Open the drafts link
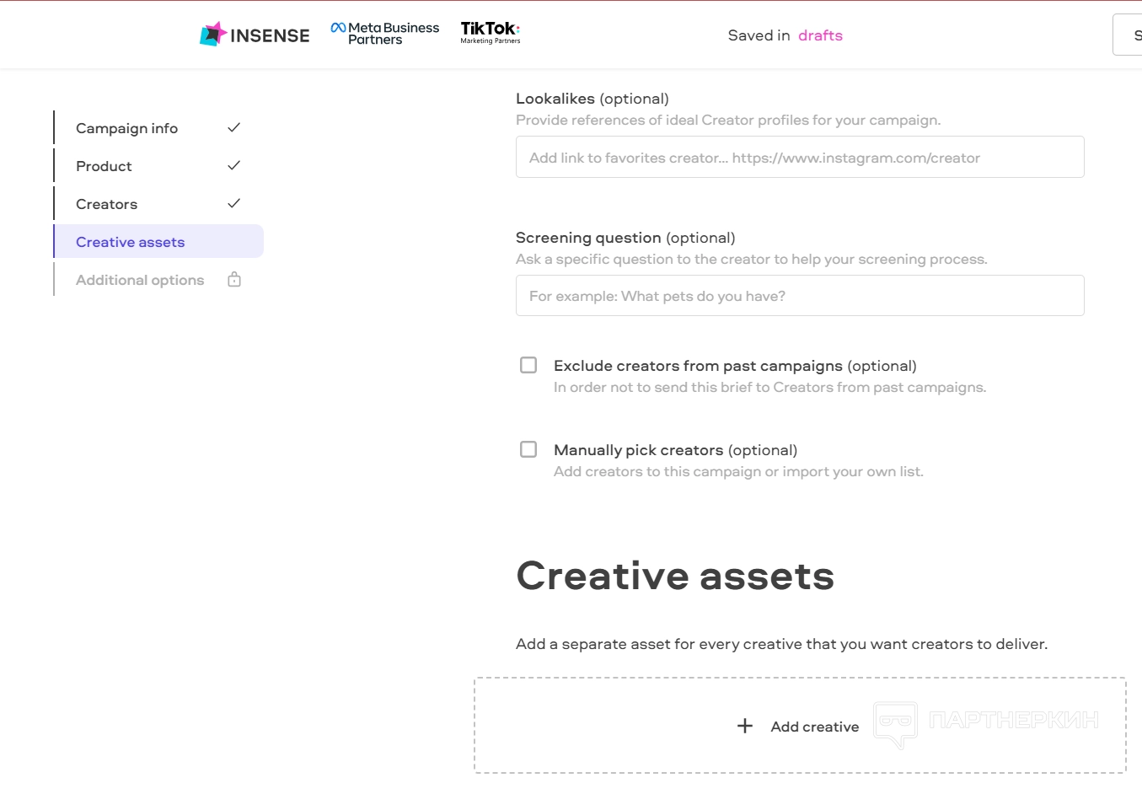The width and height of the screenshot is (1142, 794). click(x=820, y=35)
